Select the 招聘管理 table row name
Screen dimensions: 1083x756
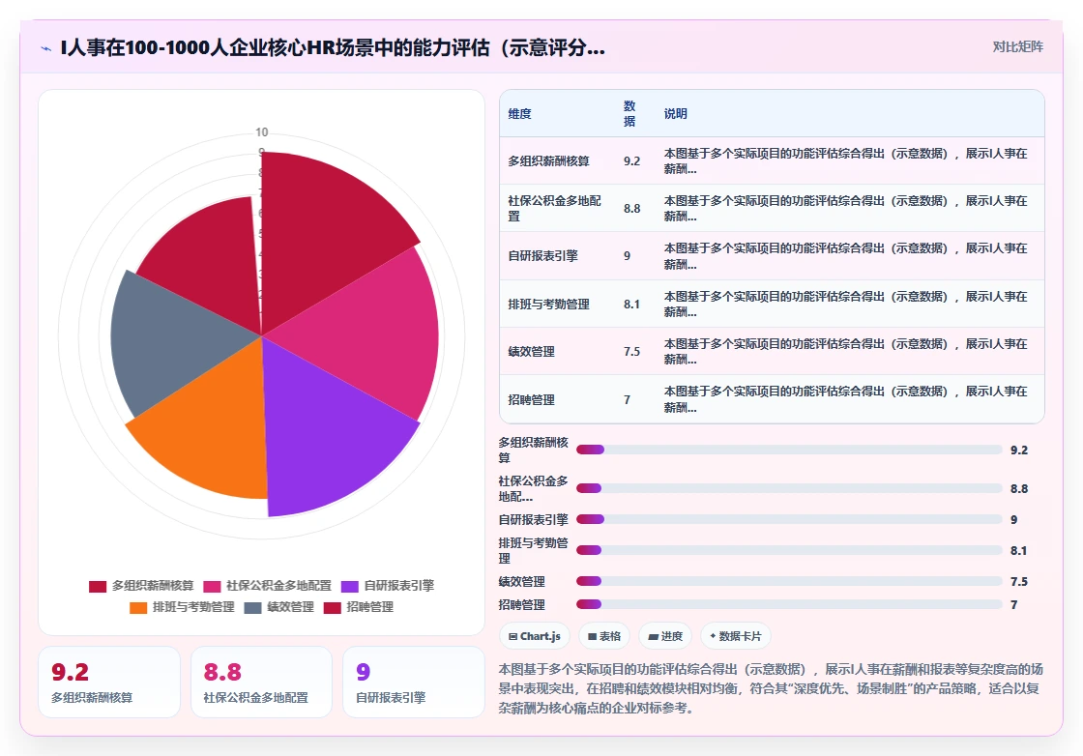[531, 399]
